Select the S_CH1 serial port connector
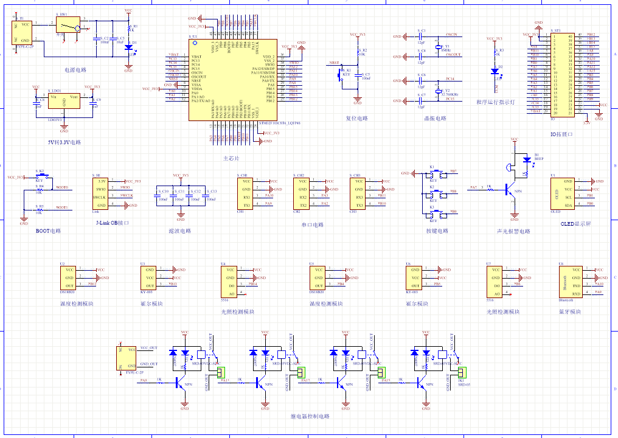 (245, 193)
